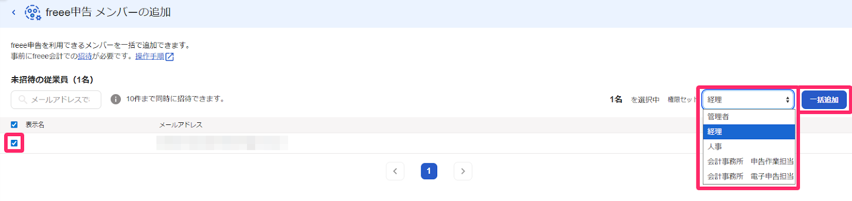
Task: Click the freee申告 members gear icon
Action: pyautogui.click(x=32, y=12)
